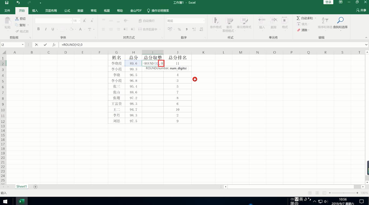Viewport: 369px width, 205px height.
Task: Open Windows Start menu
Action: tap(5, 201)
